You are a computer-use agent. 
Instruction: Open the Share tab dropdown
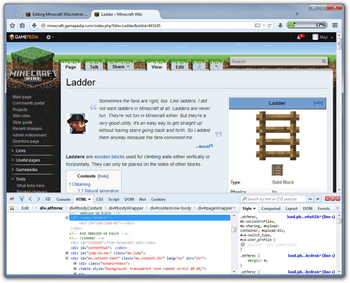[121, 66]
